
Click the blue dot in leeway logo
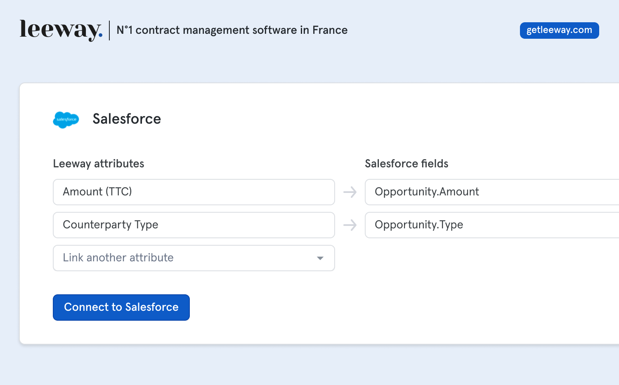point(100,35)
